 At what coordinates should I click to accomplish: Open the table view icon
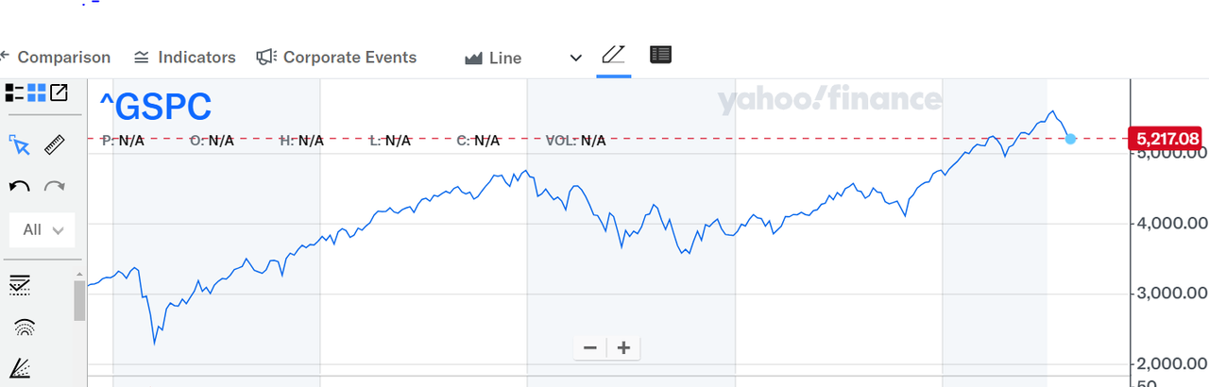click(661, 55)
